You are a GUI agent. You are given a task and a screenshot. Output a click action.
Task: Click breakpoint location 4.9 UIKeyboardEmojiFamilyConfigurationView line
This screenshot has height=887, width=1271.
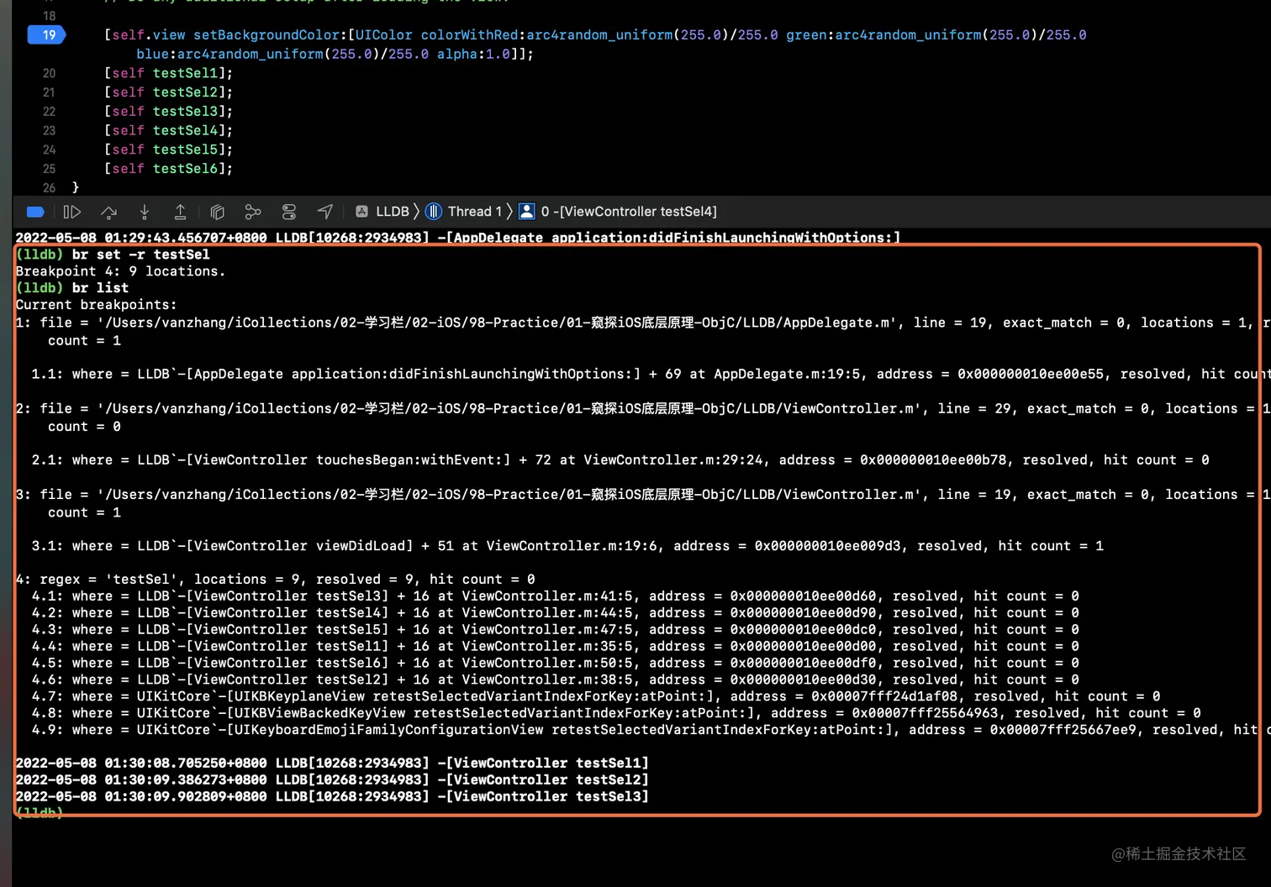tap(651, 730)
